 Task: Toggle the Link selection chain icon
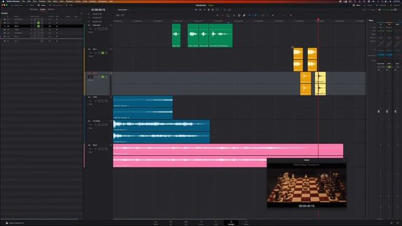coord(244,15)
